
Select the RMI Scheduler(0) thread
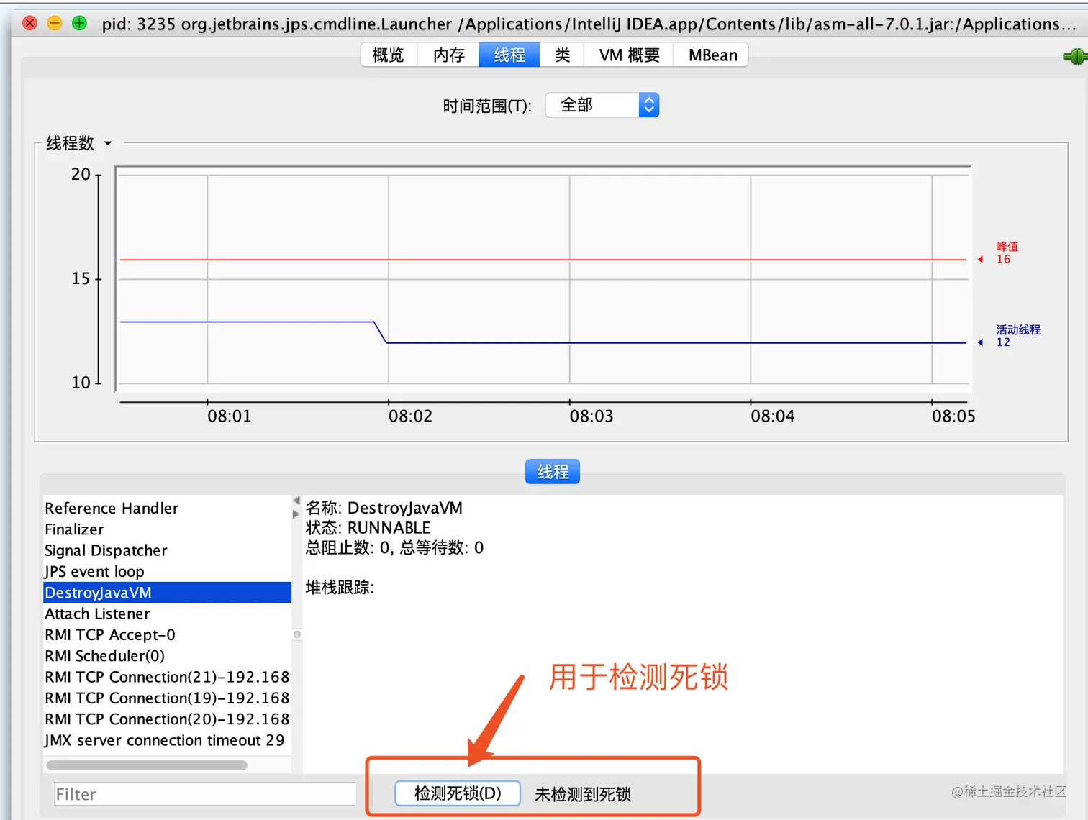(167, 656)
